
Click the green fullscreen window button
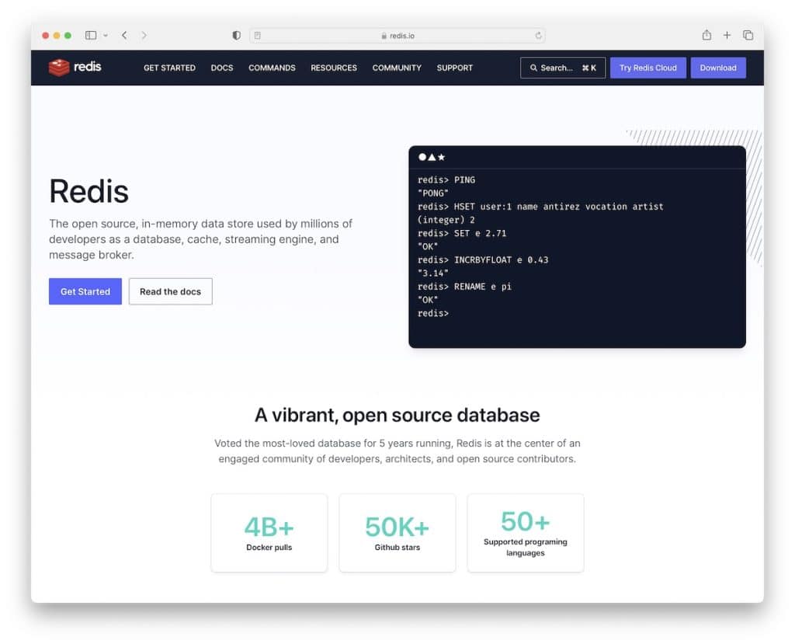(x=68, y=36)
